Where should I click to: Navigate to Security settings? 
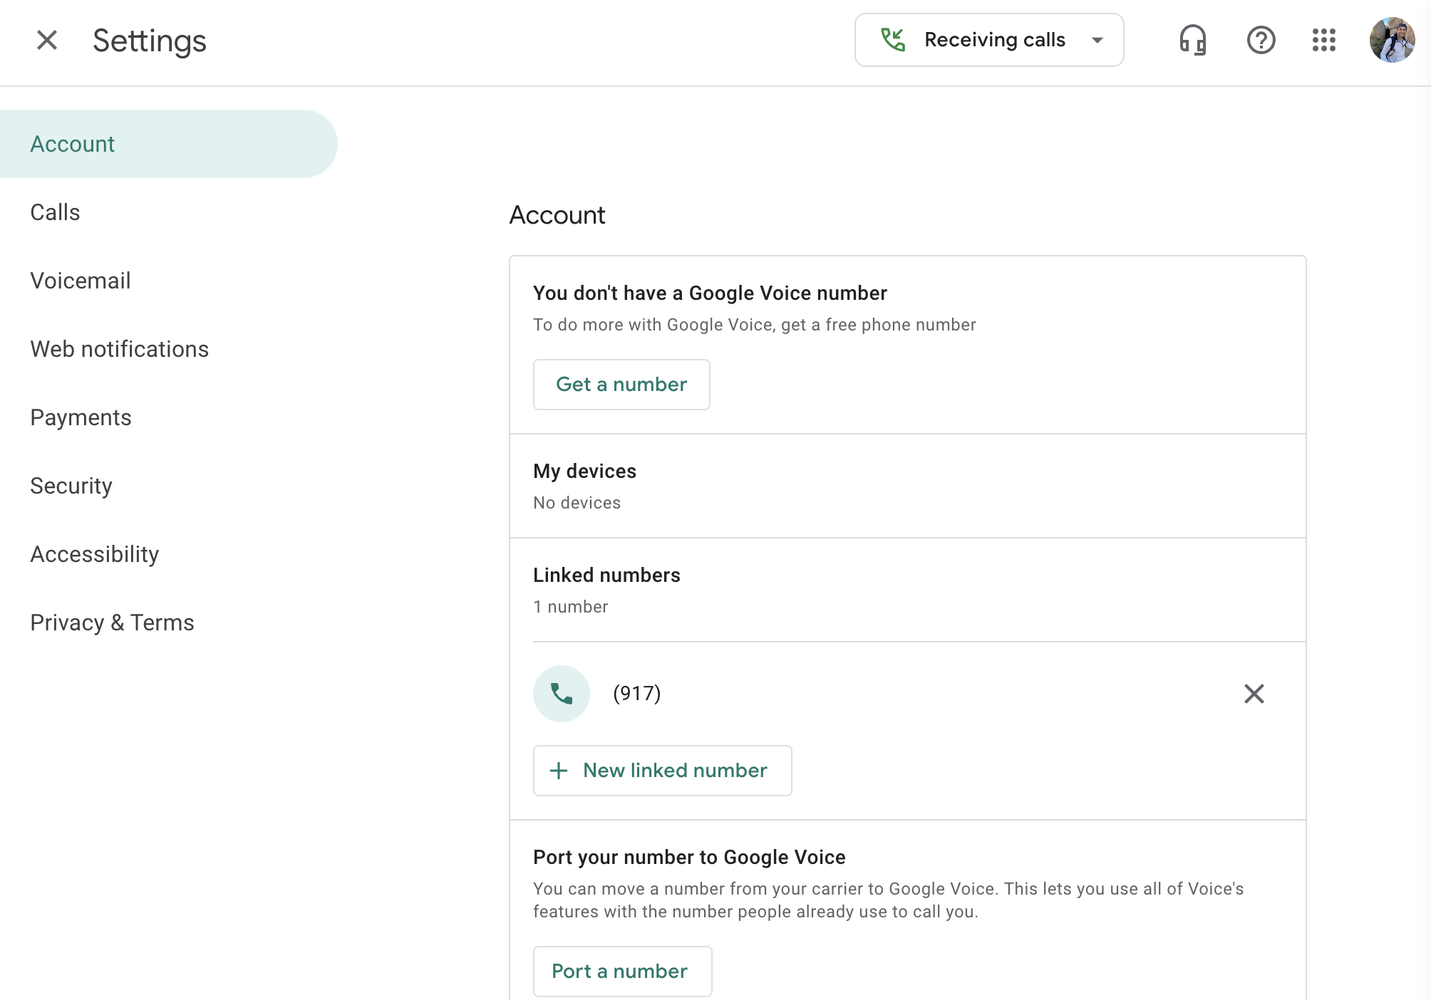(71, 486)
